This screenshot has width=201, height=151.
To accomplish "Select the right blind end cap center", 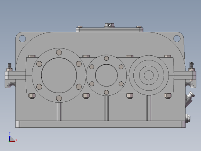I will 149,75.
